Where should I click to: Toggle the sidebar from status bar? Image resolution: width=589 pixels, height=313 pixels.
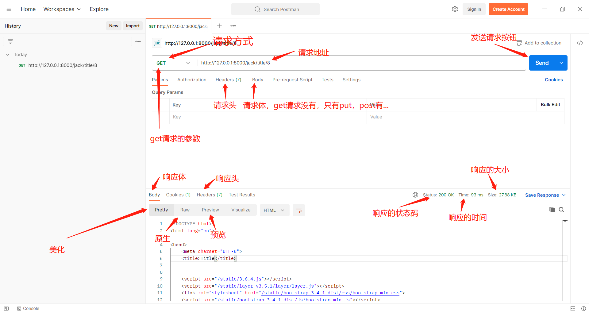(x=6, y=308)
